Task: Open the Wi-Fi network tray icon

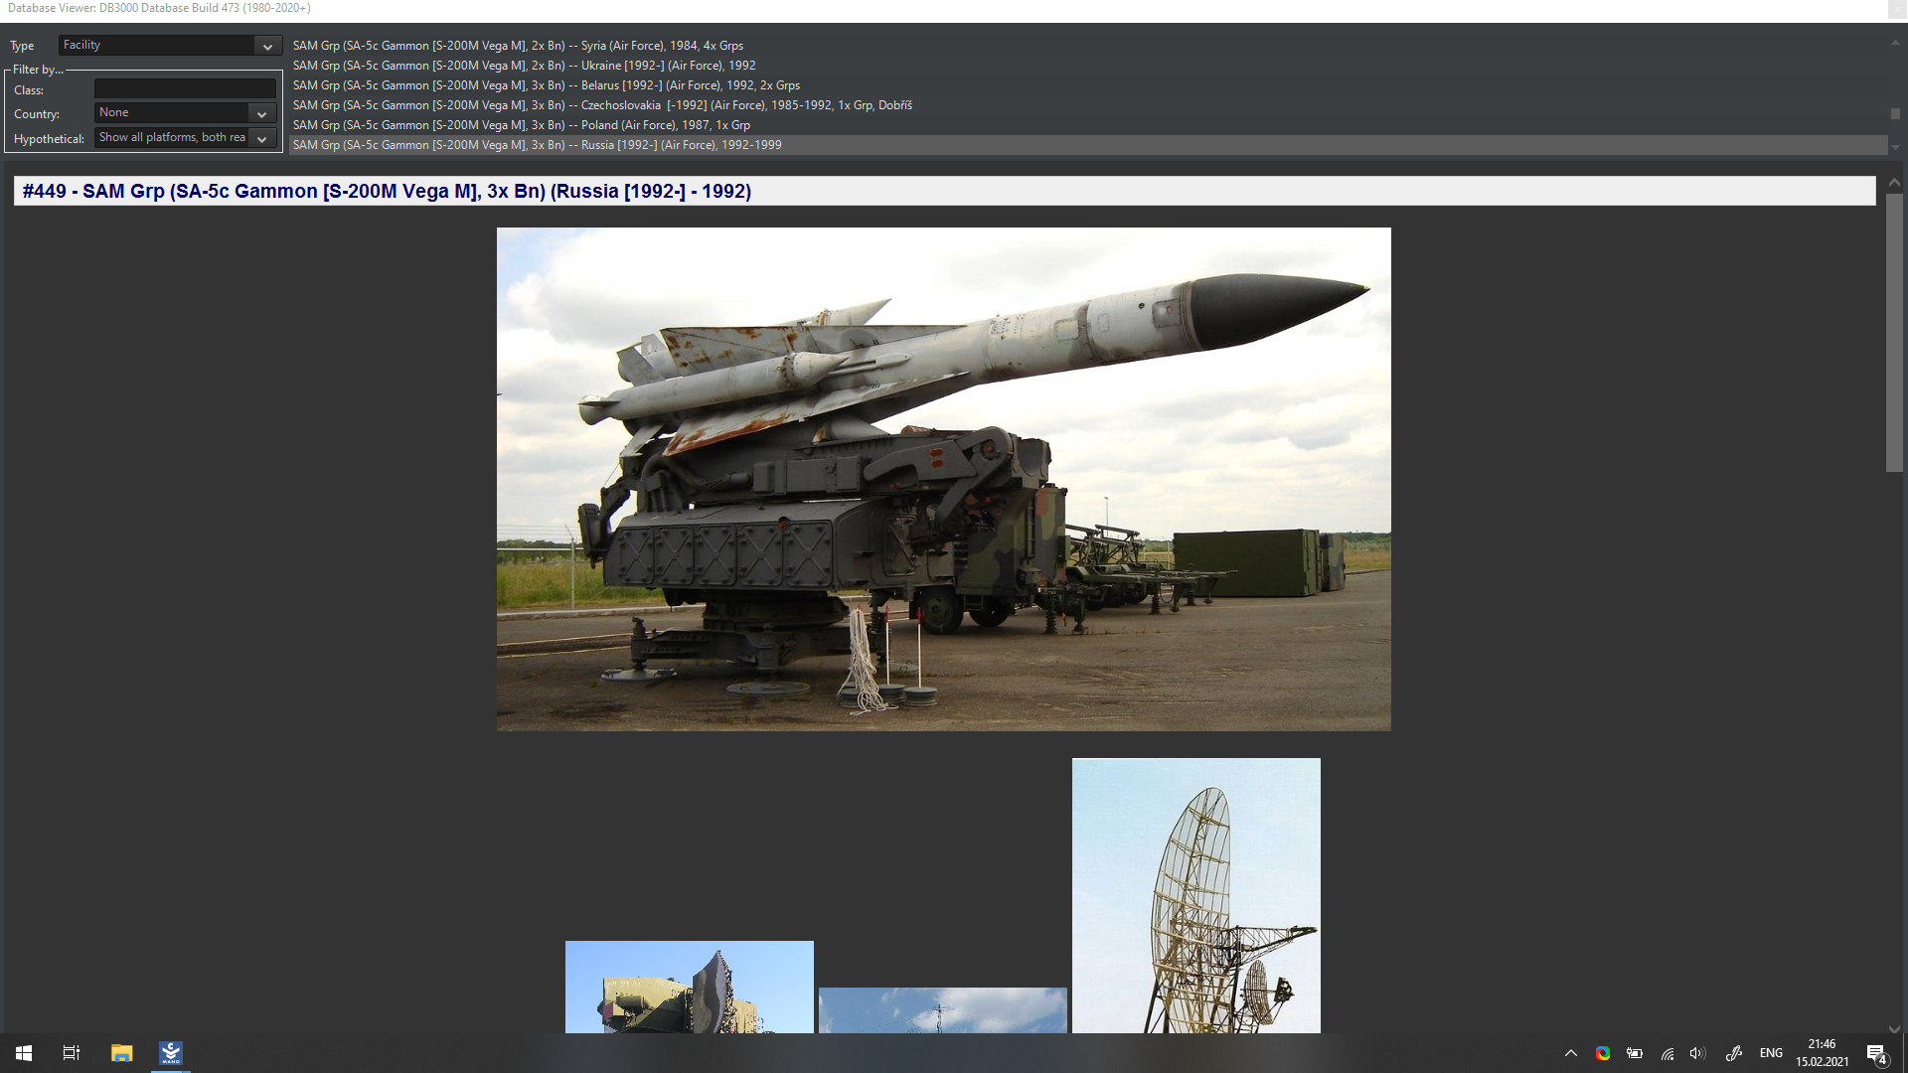Action: pos(1668,1053)
